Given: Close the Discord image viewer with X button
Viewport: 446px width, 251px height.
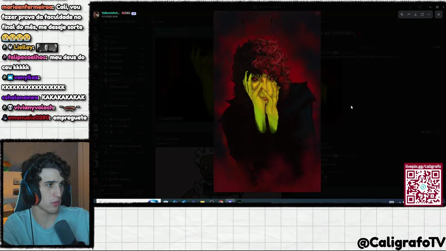Looking at the screenshot, I should pos(439,14).
